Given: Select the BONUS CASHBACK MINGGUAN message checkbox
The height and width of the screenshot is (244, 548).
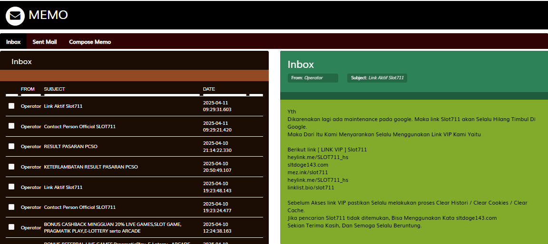Looking at the screenshot, I should (x=11, y=227).
